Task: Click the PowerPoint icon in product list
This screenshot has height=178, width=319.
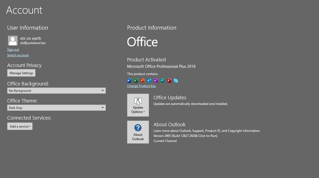Action: 143,81
